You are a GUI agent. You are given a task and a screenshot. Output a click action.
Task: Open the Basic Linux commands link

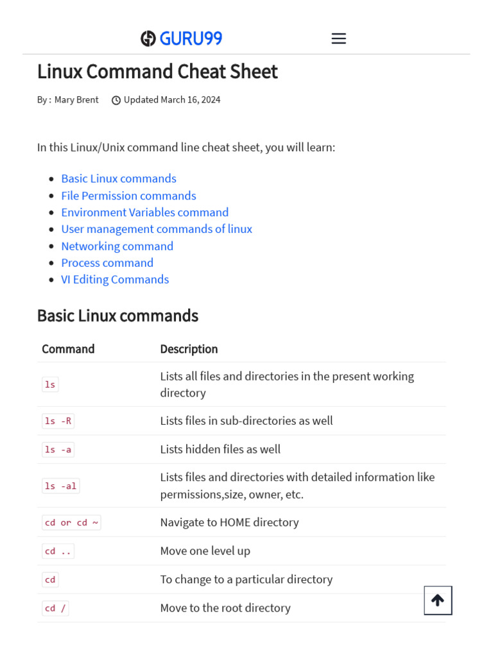tap(119, 178)
